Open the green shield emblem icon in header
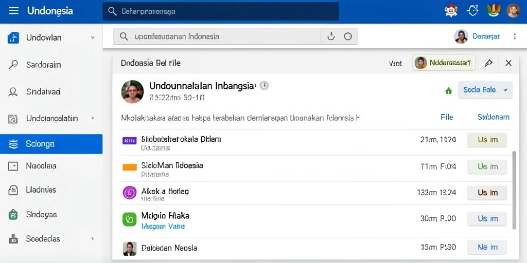 tap(494, 11)
